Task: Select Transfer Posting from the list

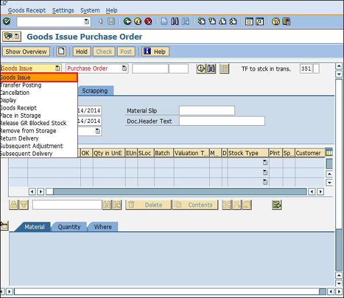Action: pyautogui.click(x=21, y=85)
